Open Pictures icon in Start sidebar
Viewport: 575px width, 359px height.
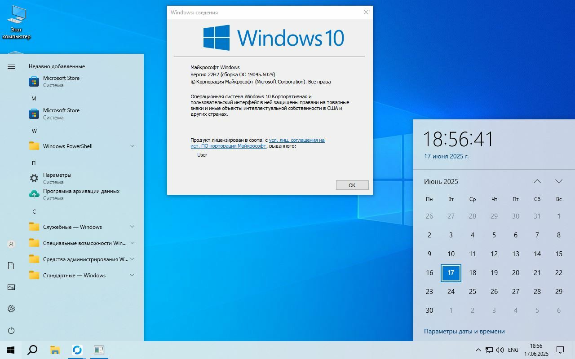coord(11,287)
